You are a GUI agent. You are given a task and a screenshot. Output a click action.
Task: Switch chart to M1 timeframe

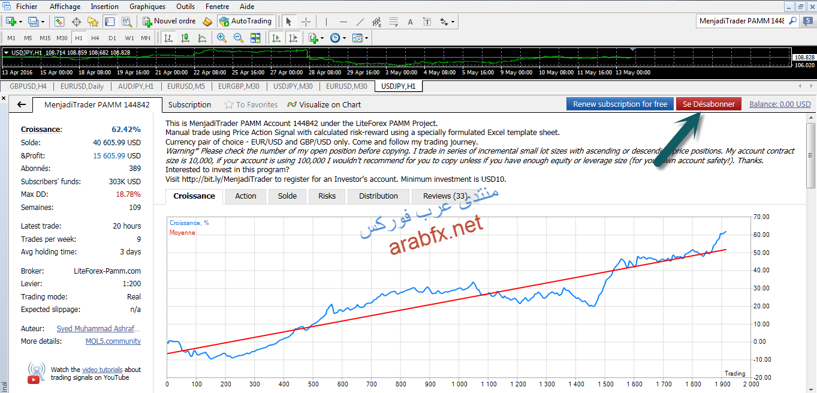[x=11, y=38]
